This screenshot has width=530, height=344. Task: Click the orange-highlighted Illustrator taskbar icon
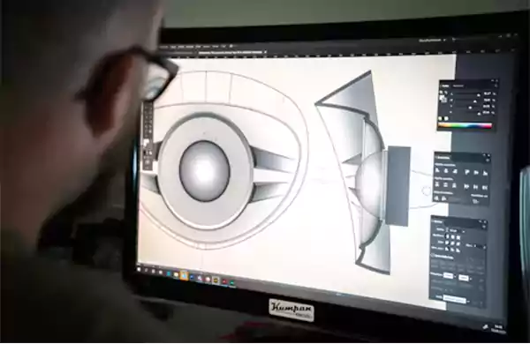click(184, 274)
